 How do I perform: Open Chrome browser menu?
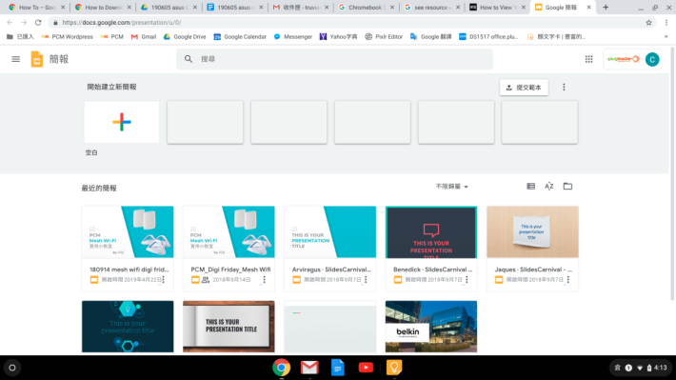[666, 23]
